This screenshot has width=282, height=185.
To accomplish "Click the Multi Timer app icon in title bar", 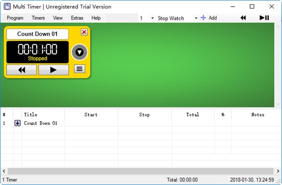I will point(7,7).
